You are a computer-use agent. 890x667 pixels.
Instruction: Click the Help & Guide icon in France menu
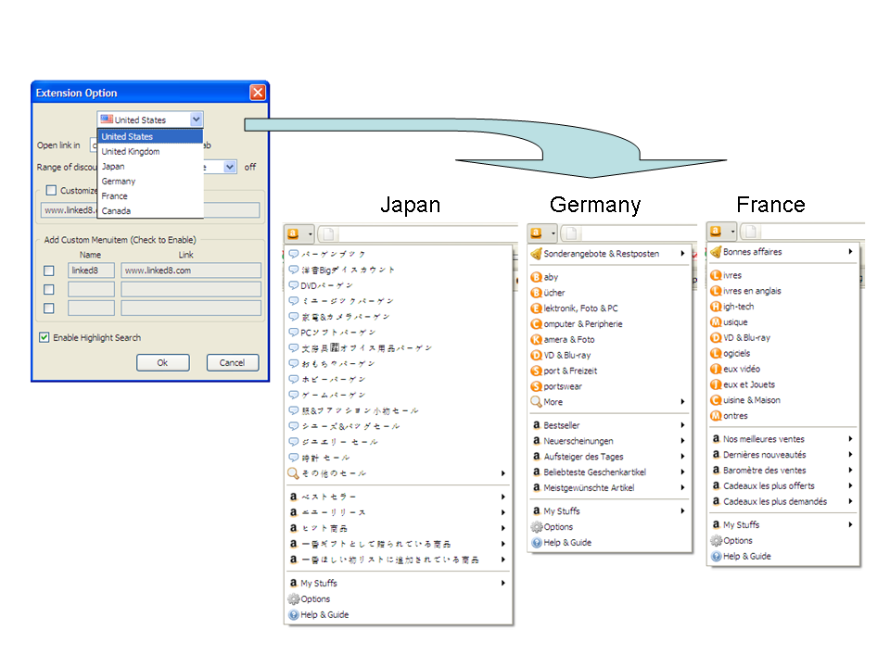click(x=716, y=557)
